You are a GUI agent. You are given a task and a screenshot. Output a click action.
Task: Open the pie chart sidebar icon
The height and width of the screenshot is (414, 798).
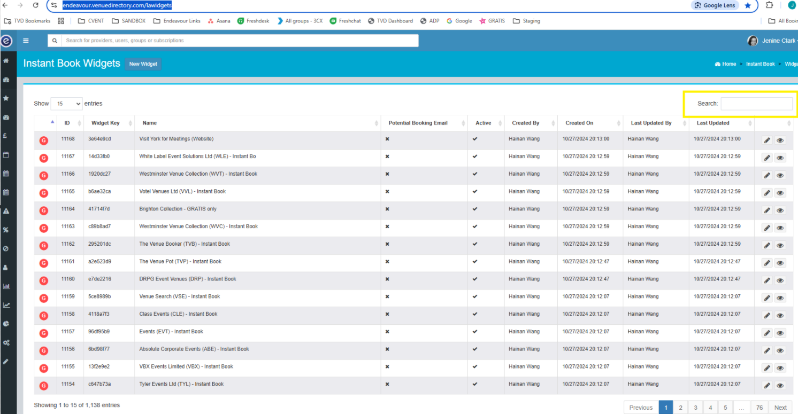pos(6,324)
